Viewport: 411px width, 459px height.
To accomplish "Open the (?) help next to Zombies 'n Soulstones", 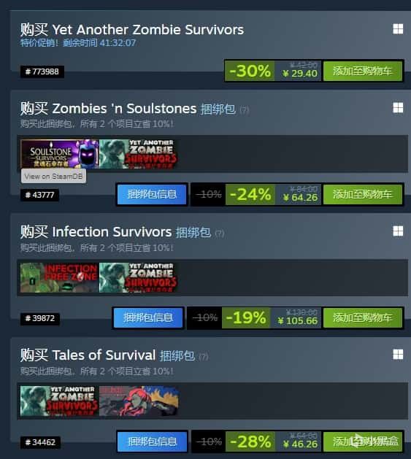I will click(245, 110).
